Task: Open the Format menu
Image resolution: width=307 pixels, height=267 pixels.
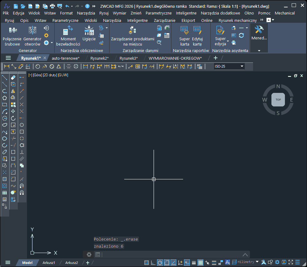Action: [x=66, y=13]
